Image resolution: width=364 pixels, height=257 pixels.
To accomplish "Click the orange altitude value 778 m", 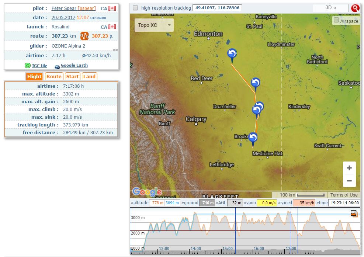I will click(x=157, y=203).
